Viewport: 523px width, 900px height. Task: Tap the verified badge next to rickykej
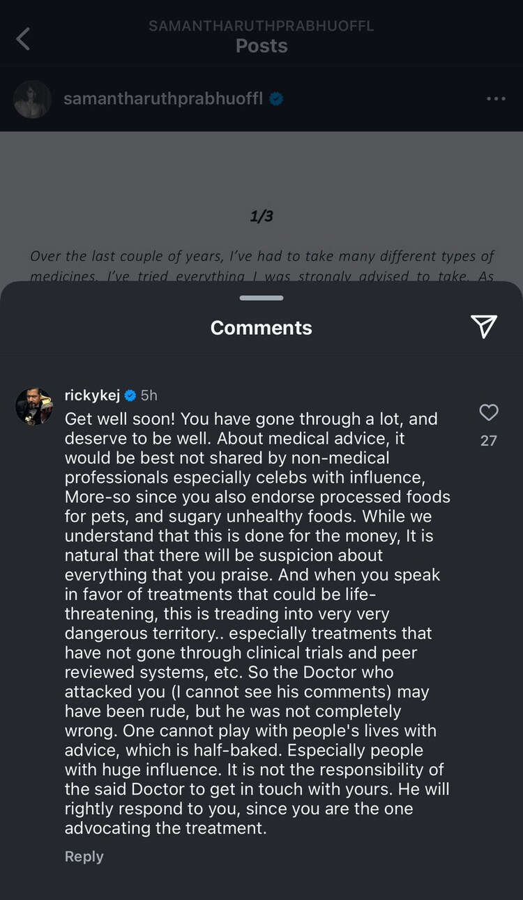coord(130,396)
